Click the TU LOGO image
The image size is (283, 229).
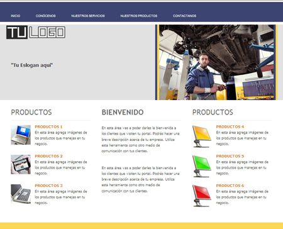pos(36,32)
